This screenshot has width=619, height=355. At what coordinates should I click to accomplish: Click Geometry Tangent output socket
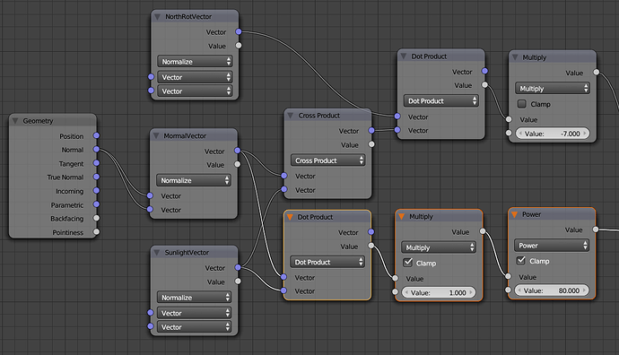click(x=96, y=163)
